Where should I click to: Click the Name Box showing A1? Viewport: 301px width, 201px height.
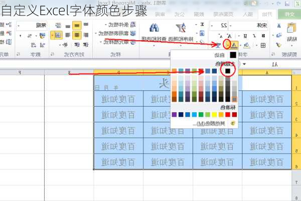(272, 64)
